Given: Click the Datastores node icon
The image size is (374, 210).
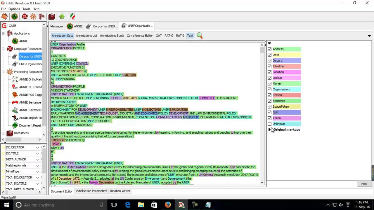Looking at the screenshot, I should tap(10, 133).
